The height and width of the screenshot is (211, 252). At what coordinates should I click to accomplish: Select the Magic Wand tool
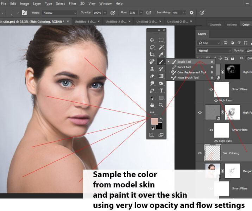pyautogui.click(x=161, y=47)
